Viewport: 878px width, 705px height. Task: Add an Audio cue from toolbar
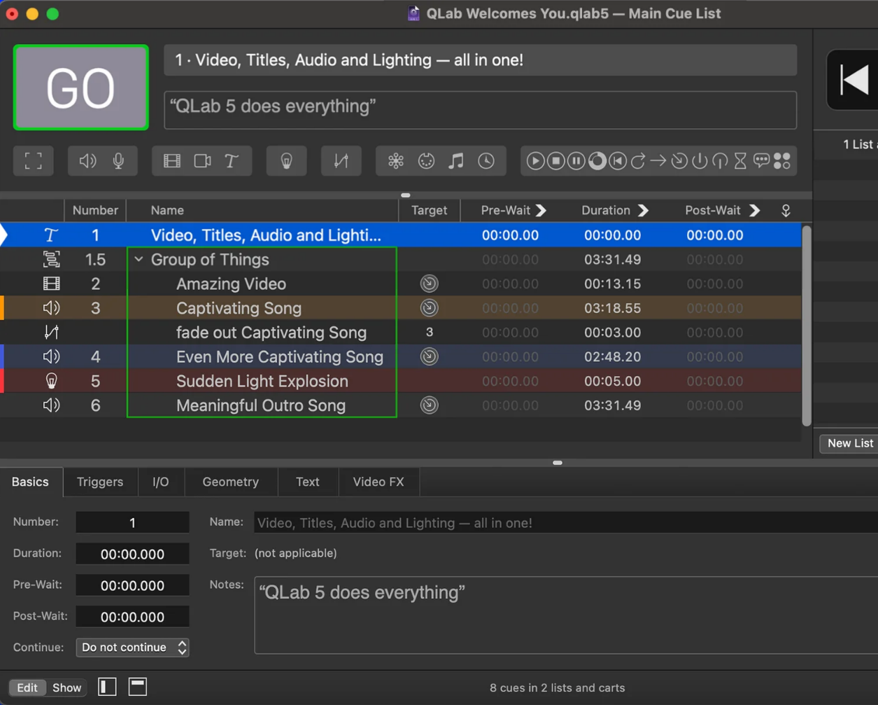tap(87, 161)
